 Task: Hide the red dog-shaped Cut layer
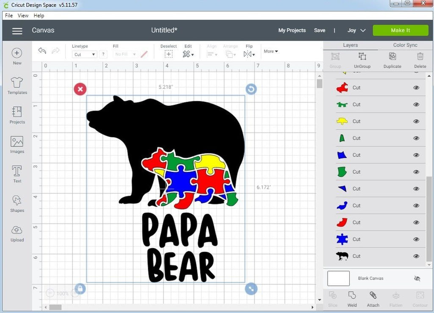coord(416,88)
